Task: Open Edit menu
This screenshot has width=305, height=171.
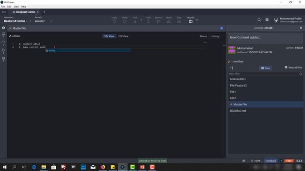Action: point(9,7)
